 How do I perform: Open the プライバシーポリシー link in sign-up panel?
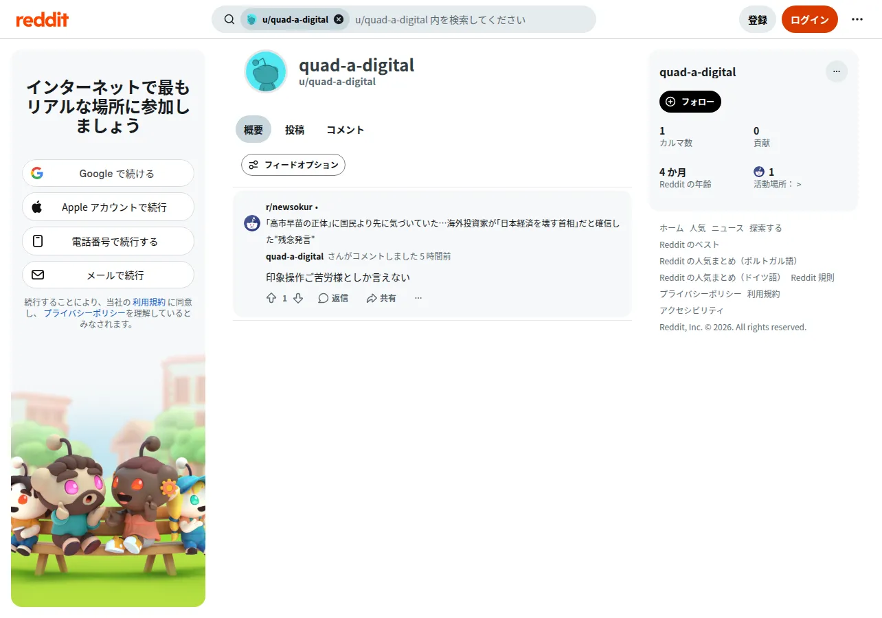(x=84, y=312)
